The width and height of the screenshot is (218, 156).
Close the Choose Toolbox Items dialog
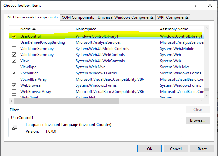210,5
